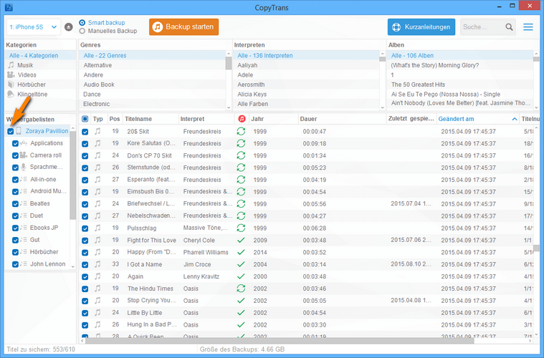The image size is (544, 358).
Task: Click the CopyTrans app icon in title bar
Action: [9, 7]
